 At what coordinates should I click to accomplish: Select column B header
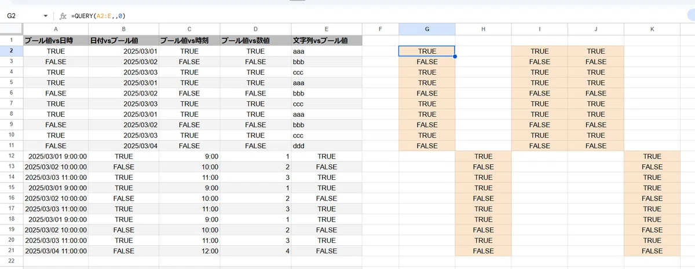pos(123,29)
